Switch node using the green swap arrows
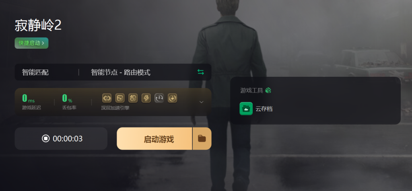 201,72
